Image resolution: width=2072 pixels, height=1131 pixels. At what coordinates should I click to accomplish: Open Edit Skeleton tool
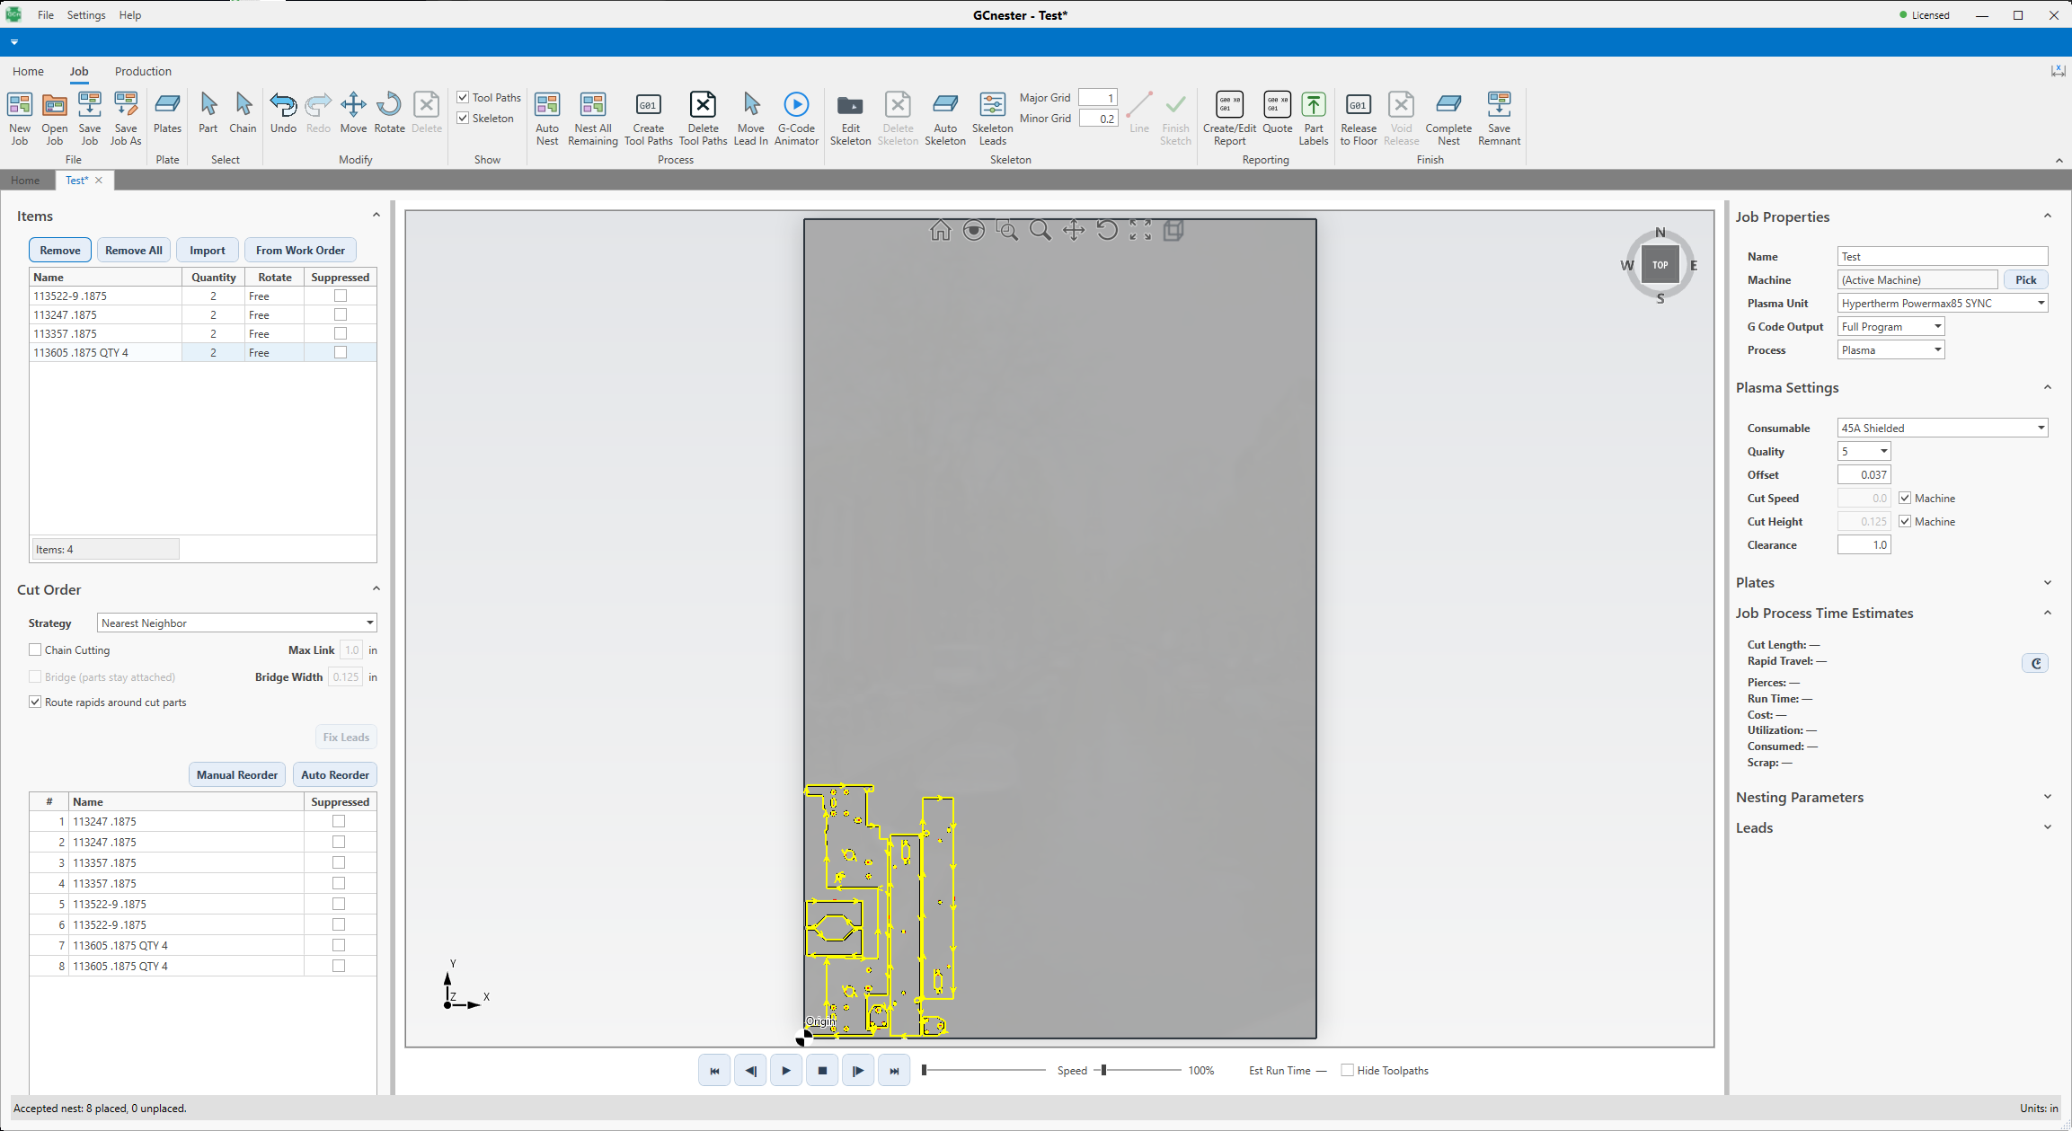point(850,118)
